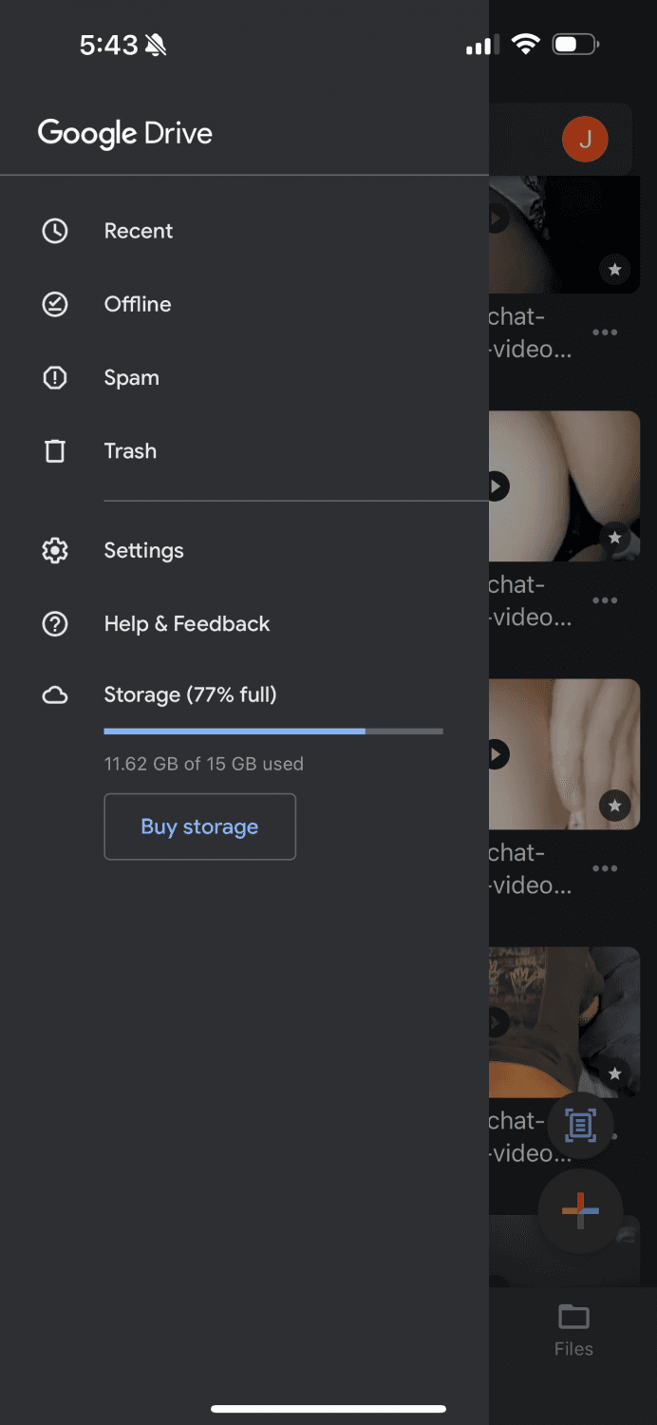Image resolution: width=657 pixels, height=1425 pixels.
Task: Open the Trash folder
Action: [244, 451]
